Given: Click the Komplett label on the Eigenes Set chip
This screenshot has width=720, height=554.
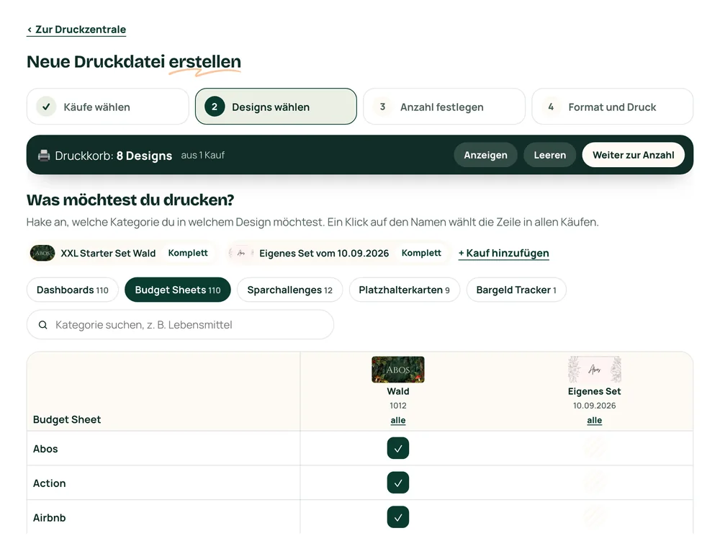Looking at the screenshot, I should point(421,253).
